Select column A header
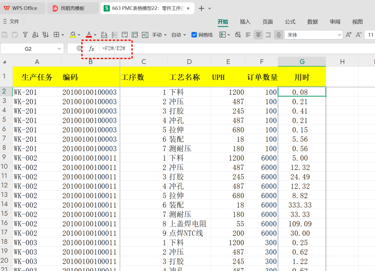375x271 pixels. pos(37,62)
